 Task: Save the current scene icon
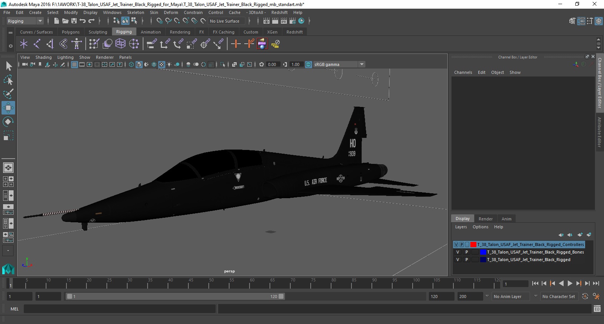(74, 21)
